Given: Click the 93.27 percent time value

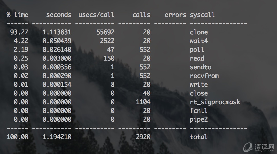Looking at the screenshot, I should [x=19, y=32].
